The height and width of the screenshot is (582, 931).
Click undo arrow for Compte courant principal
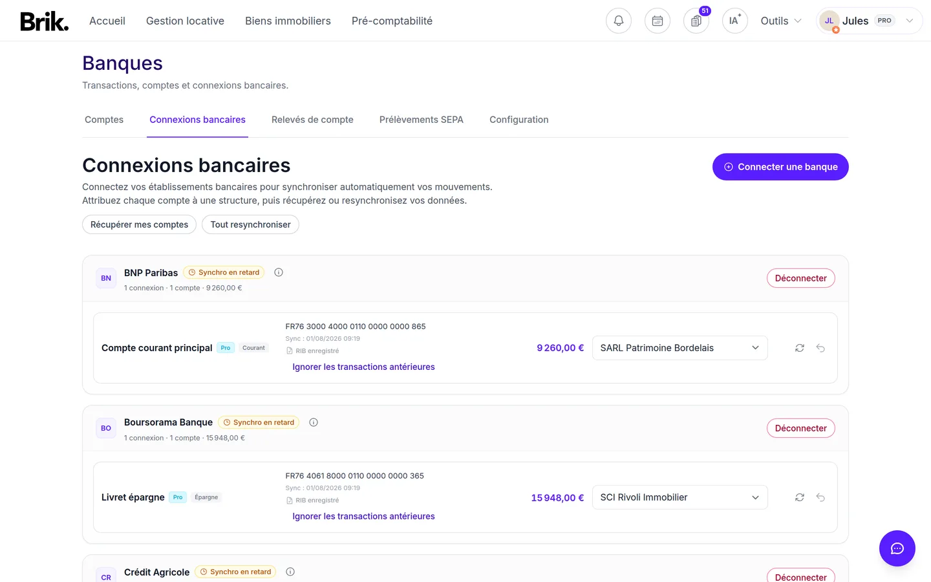pos(820,348)
